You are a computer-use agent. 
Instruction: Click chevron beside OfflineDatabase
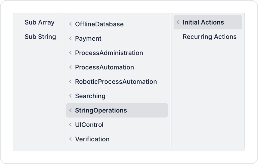coord(70,24)
